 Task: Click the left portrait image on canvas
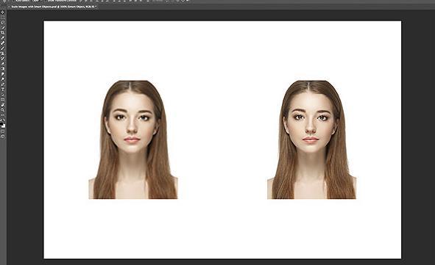tap(133, 139)
